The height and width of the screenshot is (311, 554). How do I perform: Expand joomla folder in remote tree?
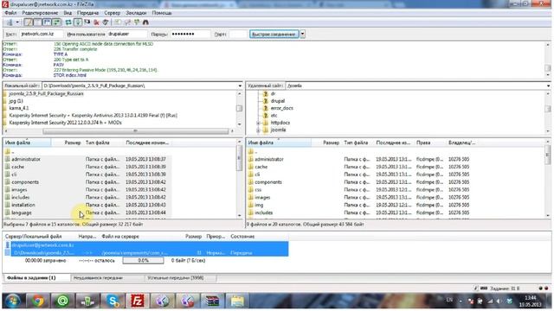[258, 130]
